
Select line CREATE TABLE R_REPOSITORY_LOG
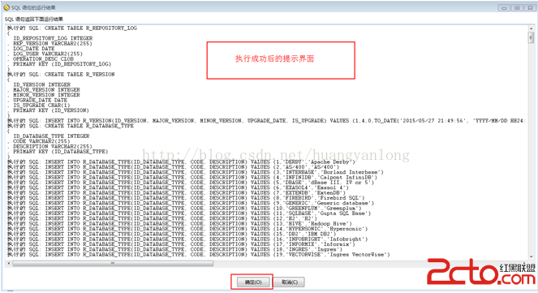(x=72, y=28)
